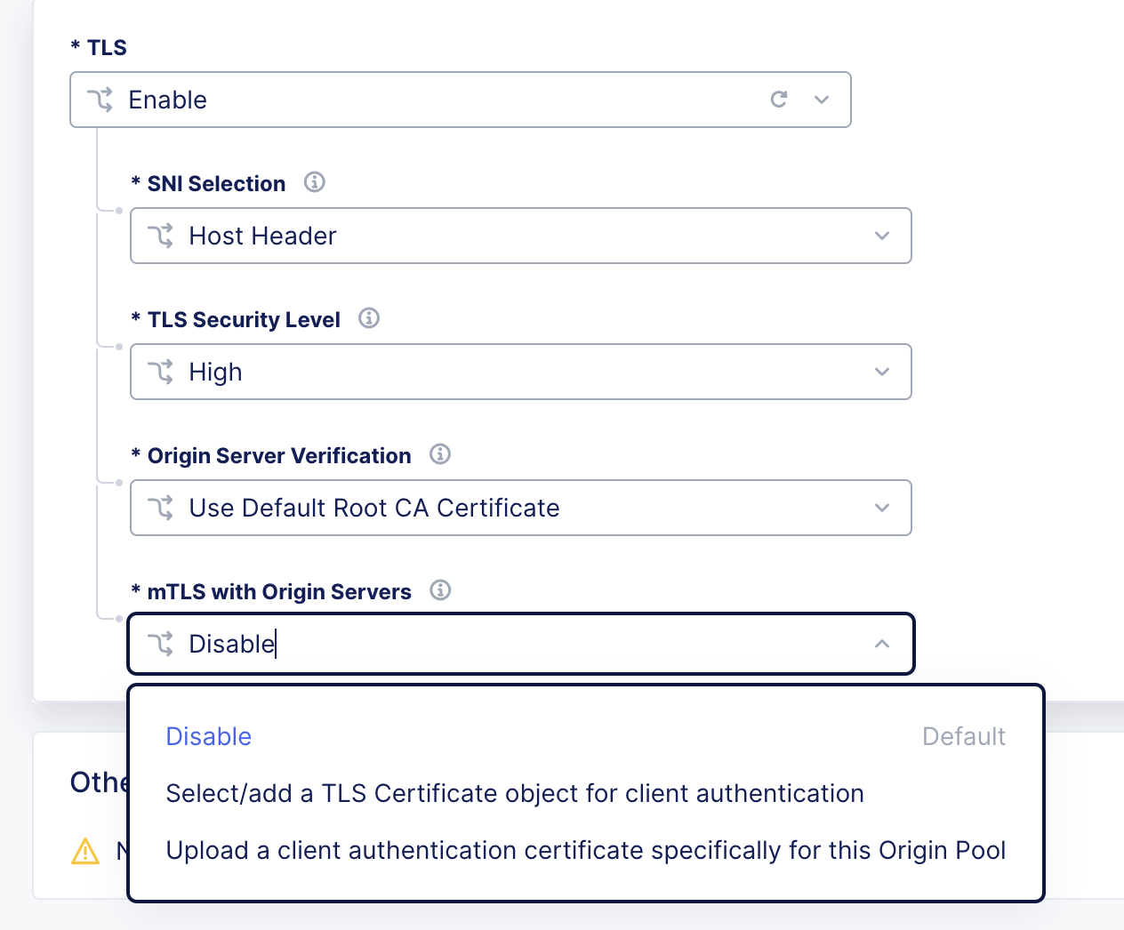Collapse the mTLS with Origin Servers dropdown
Screen dimensions: 1124x930
(881, 644)
